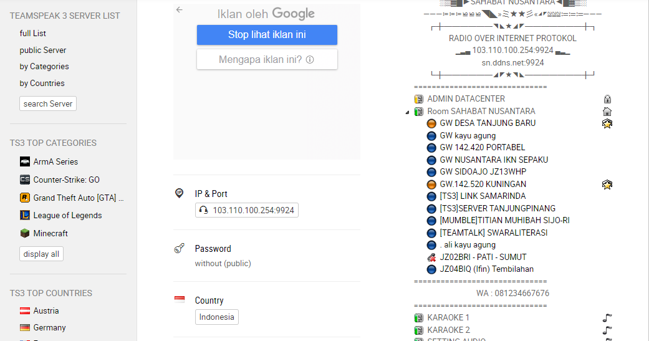This screenshot has width=649, height=341.
Task: Click Stop lihat iklan ini button
Action: 267,35
